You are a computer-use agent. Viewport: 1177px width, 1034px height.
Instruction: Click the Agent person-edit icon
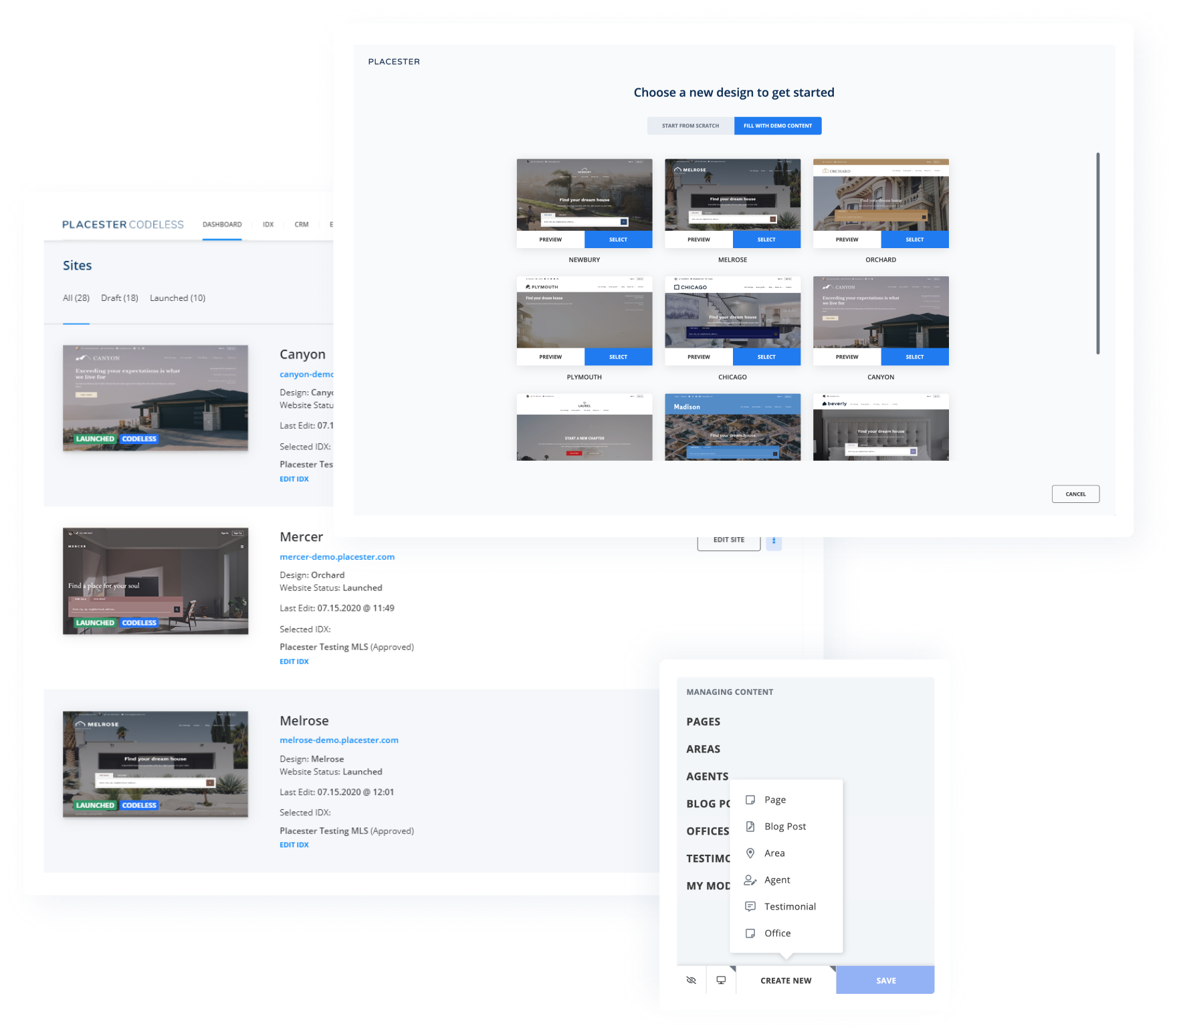(750, 880)
